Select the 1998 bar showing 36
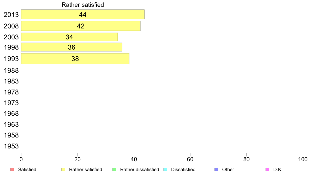The image size is (310, 192). click(x=71, y=47)
